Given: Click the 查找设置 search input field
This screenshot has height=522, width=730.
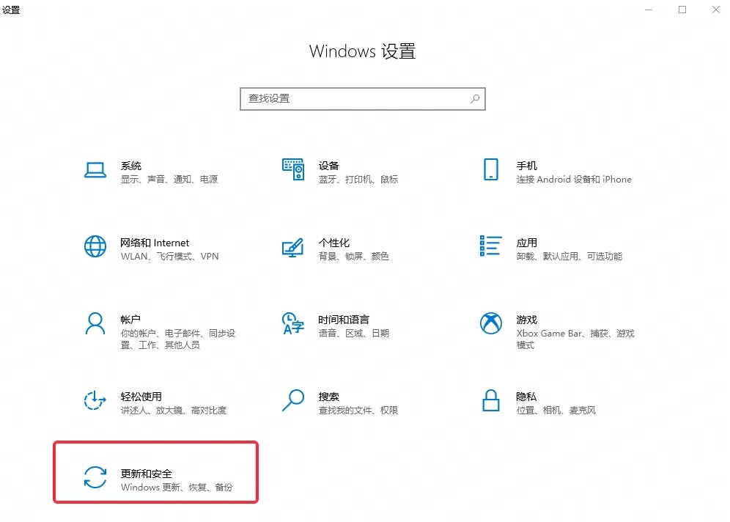Looking at the screenshot, I should click(x=355, y=99).
